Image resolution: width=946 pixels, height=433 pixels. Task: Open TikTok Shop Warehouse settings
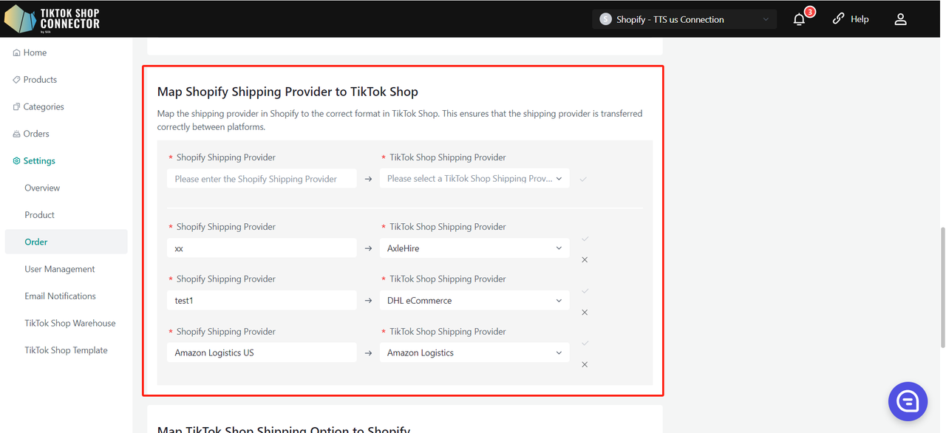tap(69, 324)
